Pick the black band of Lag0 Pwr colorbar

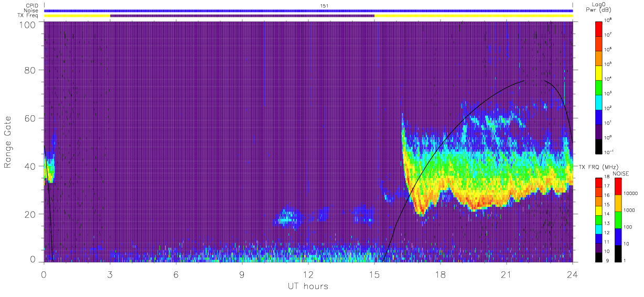[599, 146]
